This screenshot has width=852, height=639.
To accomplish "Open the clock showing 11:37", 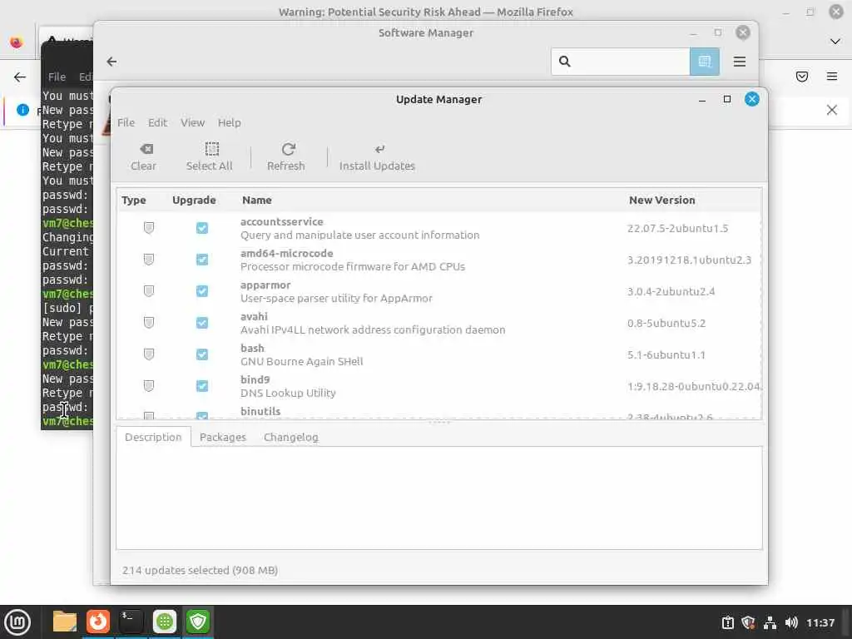I will (820, 622).
